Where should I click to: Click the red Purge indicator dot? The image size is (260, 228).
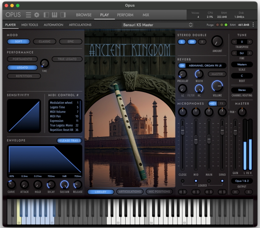217,25
